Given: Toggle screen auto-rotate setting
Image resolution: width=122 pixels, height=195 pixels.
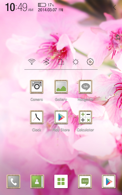Looking at the screenshot, I should 61,62.
